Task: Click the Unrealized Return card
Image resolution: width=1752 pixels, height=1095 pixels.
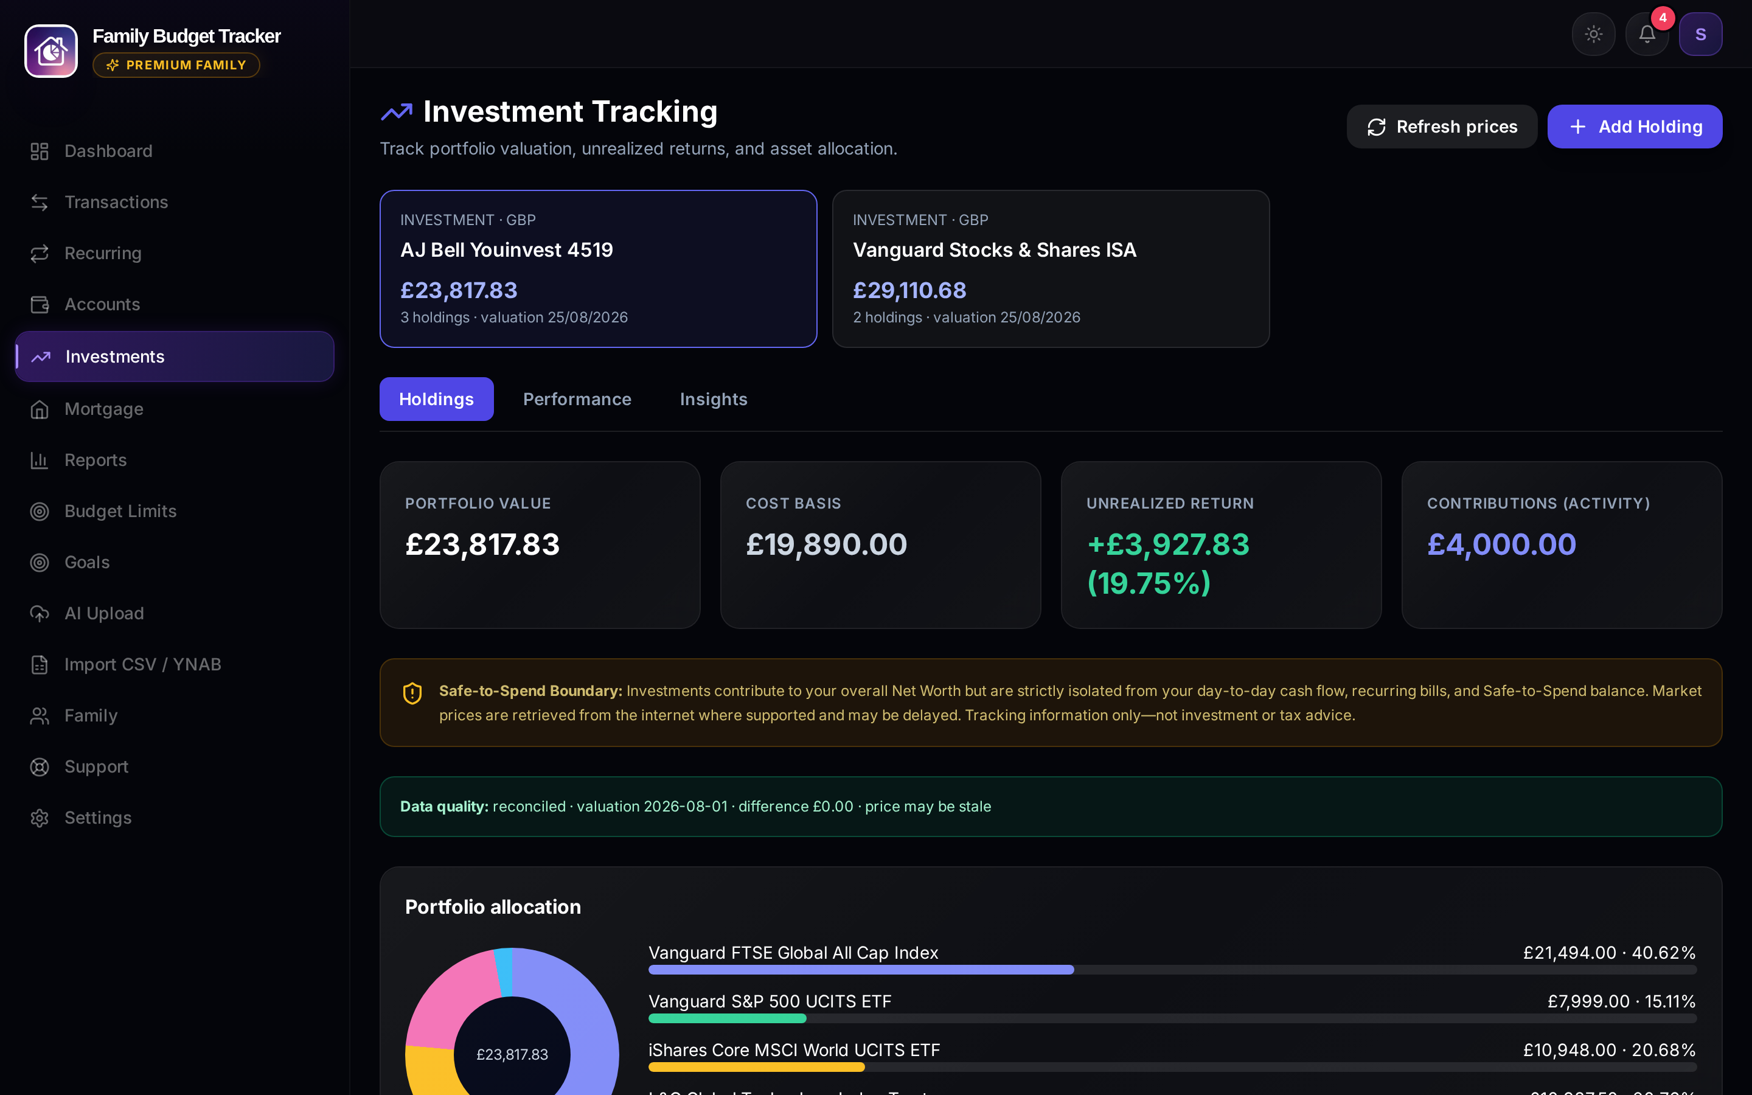Action: coord(1220,545)
